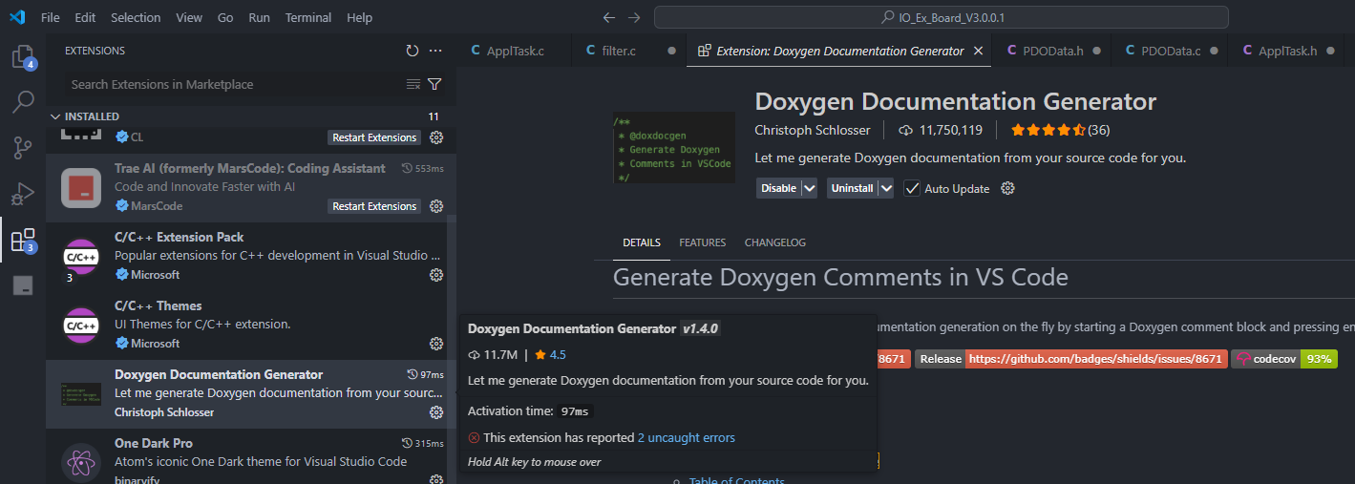Click the Doxygen extension logo on details page
The width and height of the screenshot is (1355, 484).
tap(674, 147)
